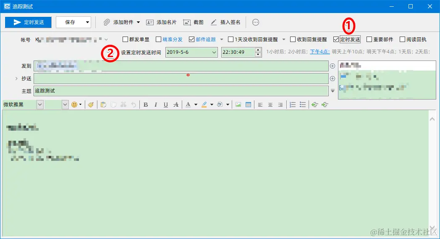The width and height of the screenshot is (440, 239).
Task: Open the more options ellipsis icon
Action: (x=255, y=22)
